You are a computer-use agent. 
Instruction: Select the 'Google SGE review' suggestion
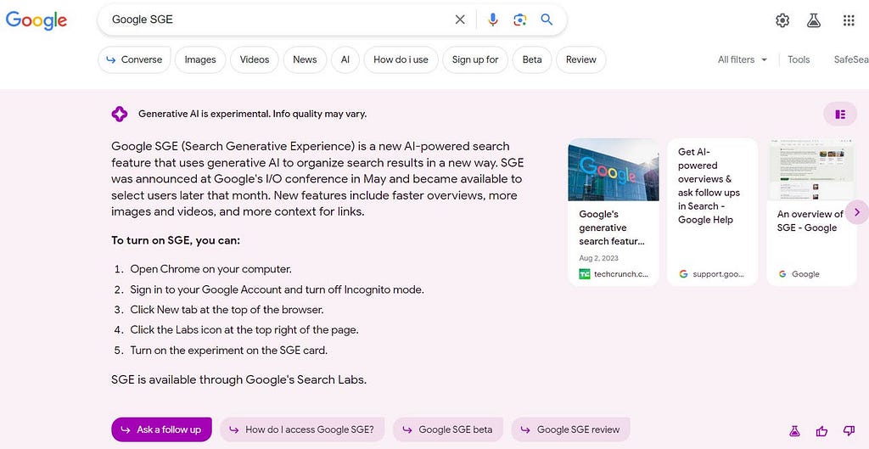pos(571,429)
